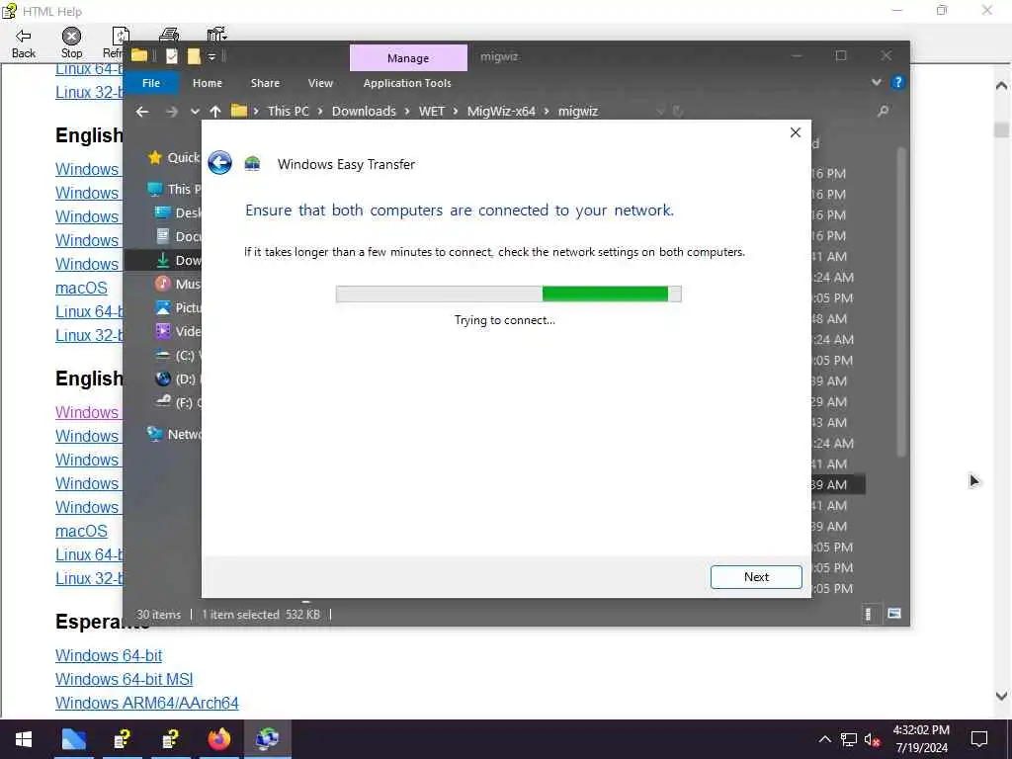Select Downloads in navigation pane

(x=178, y=260)
